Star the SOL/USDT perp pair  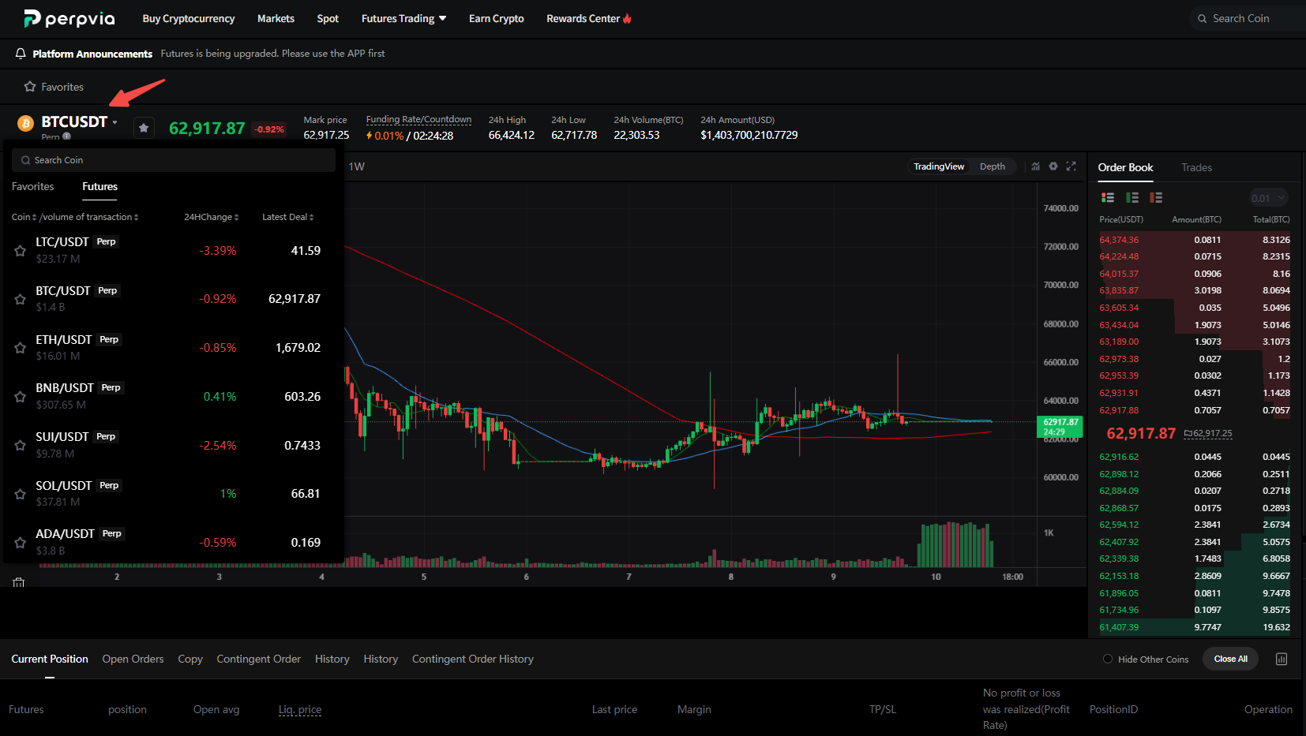coord(21,494)
